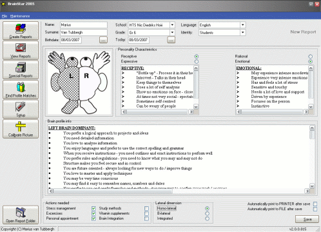The width and height of the screenshot is (321, 232).
Task: Open the Today date picker button
Action: click(171, 40)
